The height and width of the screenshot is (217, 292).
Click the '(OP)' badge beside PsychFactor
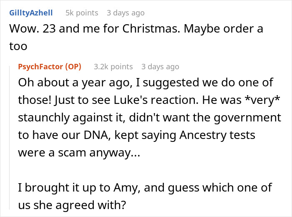[x=74, y=66]
